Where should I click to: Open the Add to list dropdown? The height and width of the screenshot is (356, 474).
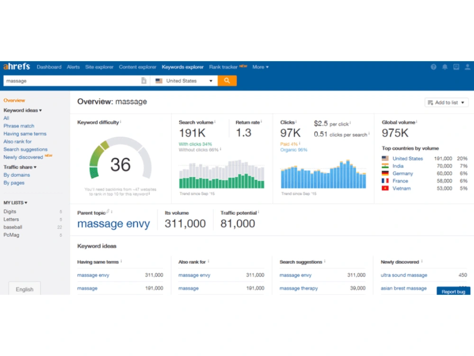[x=447, y=103]
